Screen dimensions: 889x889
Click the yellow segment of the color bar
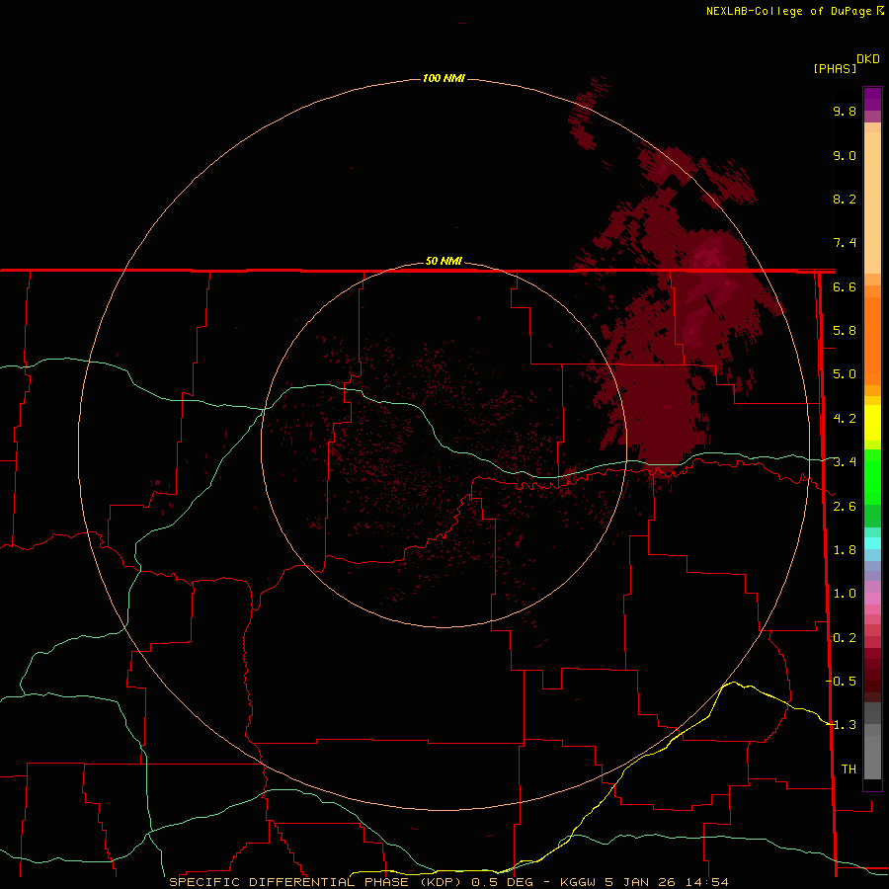coord(872,423)
